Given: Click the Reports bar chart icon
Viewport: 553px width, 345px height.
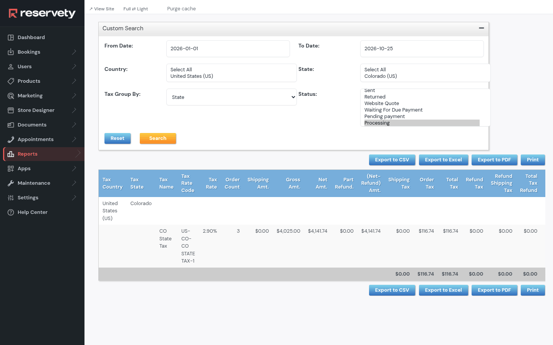Looking at the screenshot, I should tap(11, 154).
